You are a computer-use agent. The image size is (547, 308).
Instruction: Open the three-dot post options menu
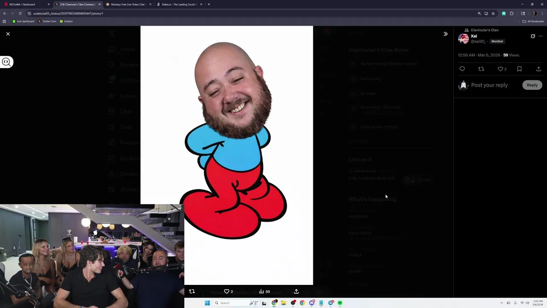[x=540, y=36]
